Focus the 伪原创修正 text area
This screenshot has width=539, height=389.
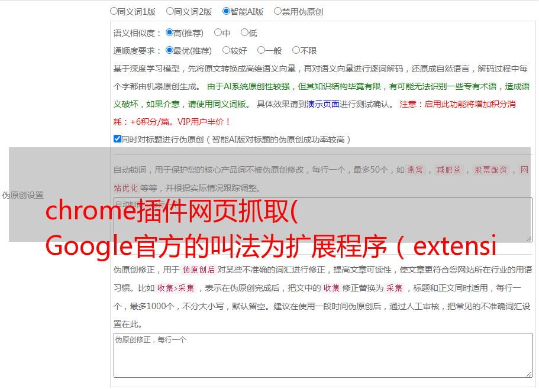click(323, 355)
